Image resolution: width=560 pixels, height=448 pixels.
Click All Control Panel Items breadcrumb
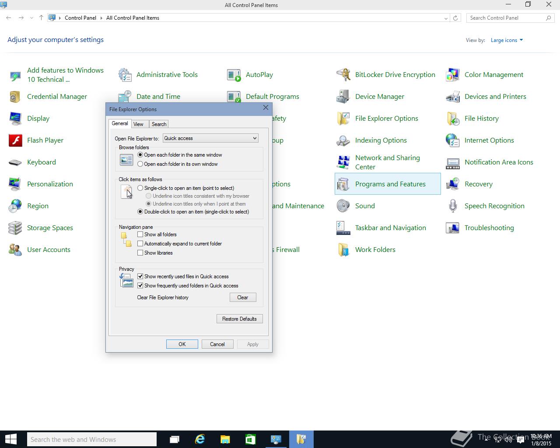(133, 18)
